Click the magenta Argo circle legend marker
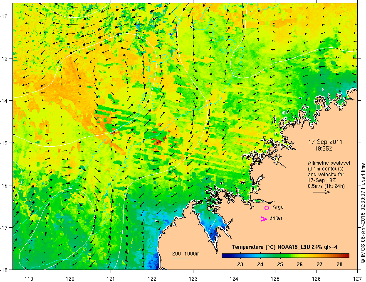366x282 pixels. click(267, 208)
